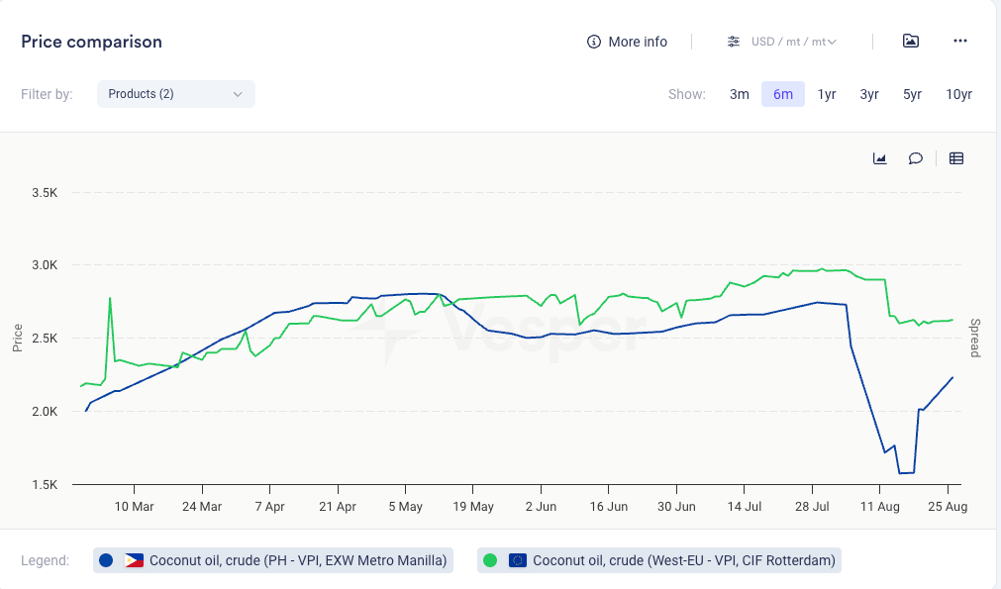Switch to the 10yr time range
The width and height of the screenshot is (1001, 589).
(958, 94)
